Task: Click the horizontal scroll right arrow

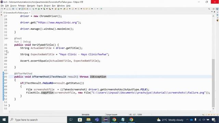Action: (x=210, y=112)
